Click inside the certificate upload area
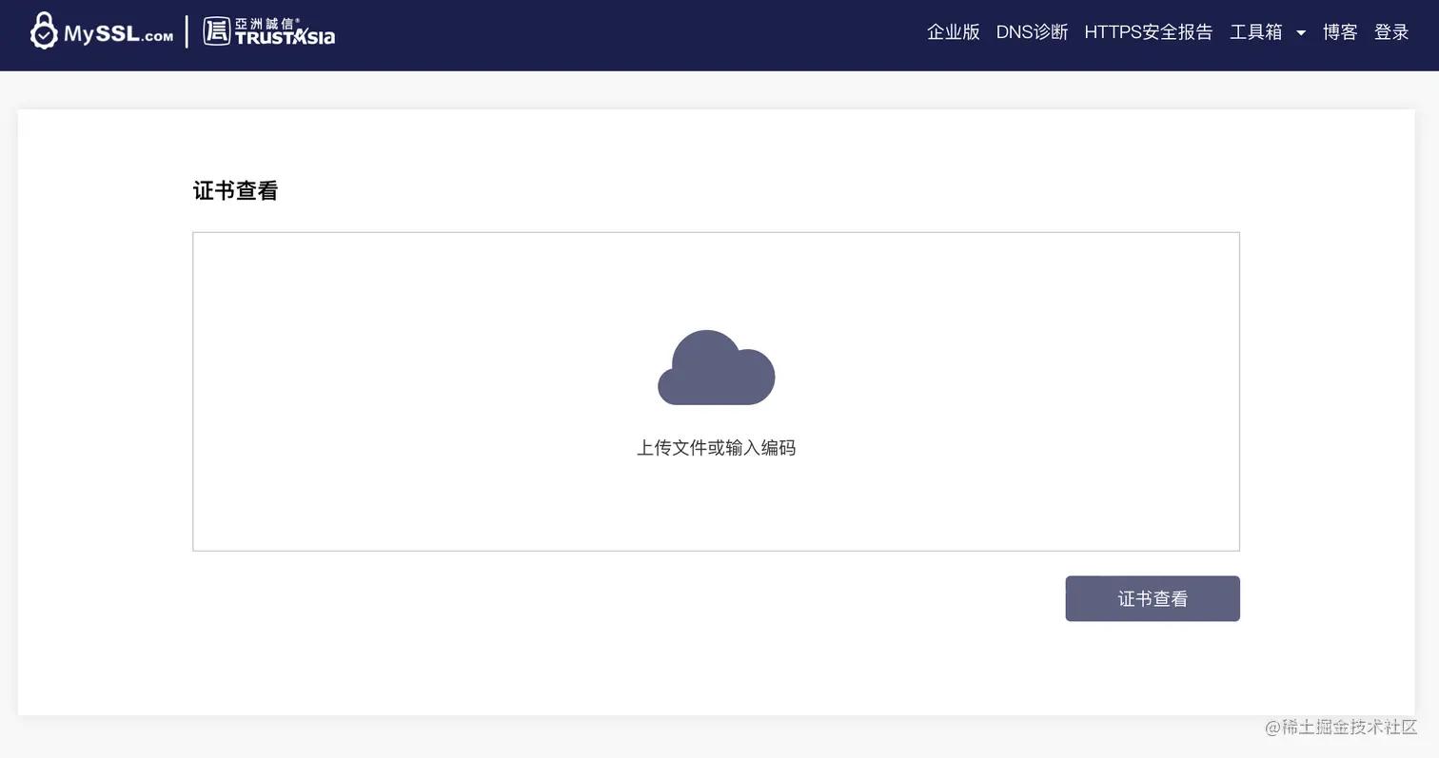Viewport: 1439px width, 758px height. pyautogui.click(x=716, y=391)
